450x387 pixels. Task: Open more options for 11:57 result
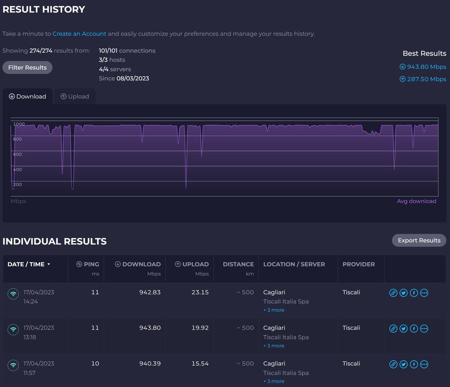[424, 364]
